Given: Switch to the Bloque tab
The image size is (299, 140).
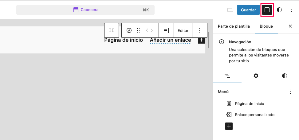Looking at the screenshot, I should coord(266,26).
